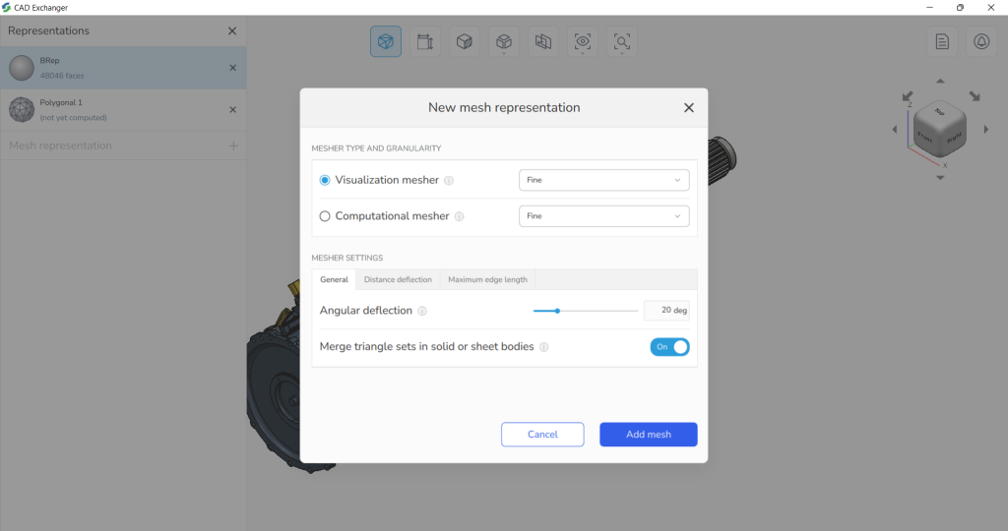
Task: Switch to the Distance deflection tab
Action: (398, 280)
